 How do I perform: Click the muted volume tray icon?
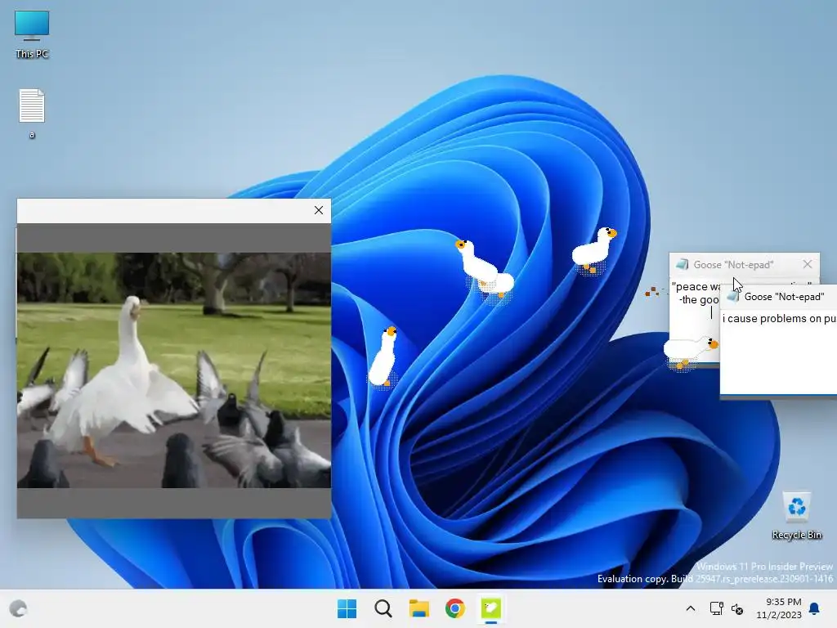click(737, 608)
